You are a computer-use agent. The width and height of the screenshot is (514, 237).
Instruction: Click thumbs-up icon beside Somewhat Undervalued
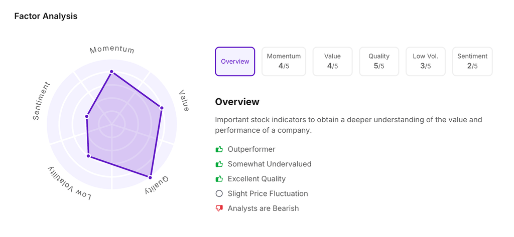pos(219,164)
